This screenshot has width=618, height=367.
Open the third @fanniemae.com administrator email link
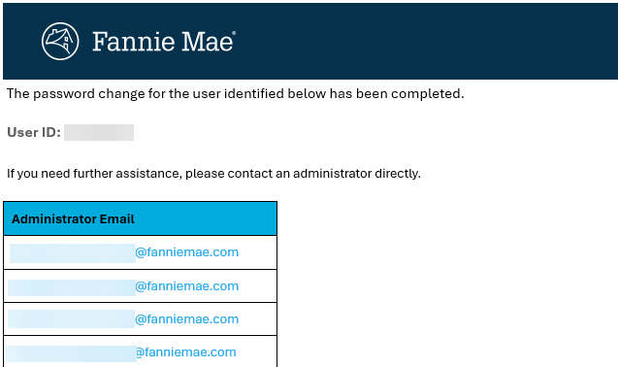tap(187, 319)
